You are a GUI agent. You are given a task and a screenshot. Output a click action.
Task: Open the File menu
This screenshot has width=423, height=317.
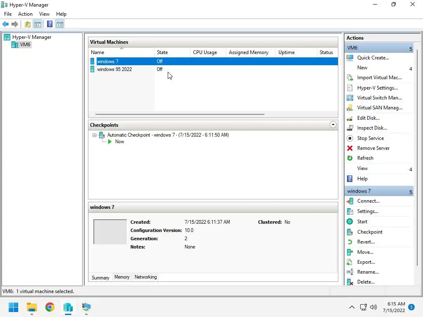pos(8,14)
